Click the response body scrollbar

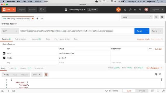coord(161,80)
